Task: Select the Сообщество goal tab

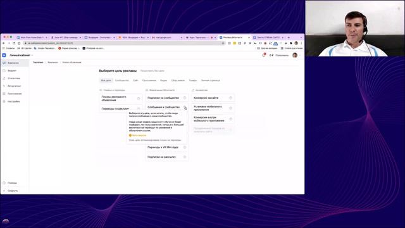Action: point(122,80)
